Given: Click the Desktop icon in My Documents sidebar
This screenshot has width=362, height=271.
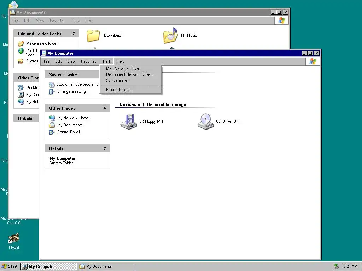Looking at the screenshot, I should [21, 88].
